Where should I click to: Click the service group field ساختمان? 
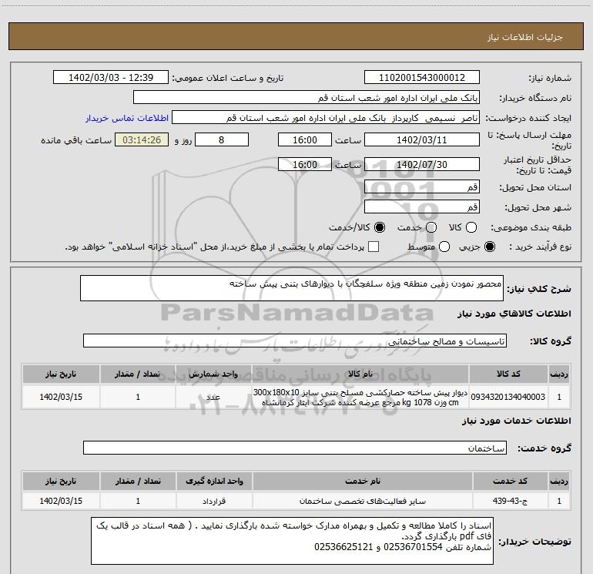(295, 448)
